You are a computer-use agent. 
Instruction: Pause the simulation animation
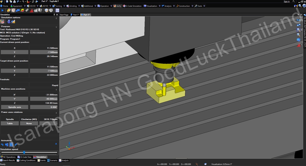coord(11,145)
